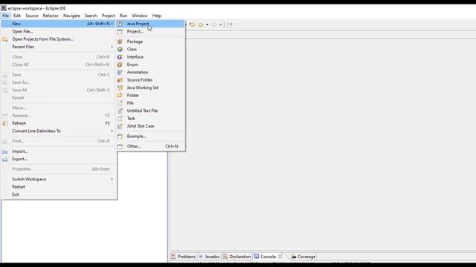This screenshot has height=267, width=476.
Task: Open the Run menu
Action: (x=123, y=16)
